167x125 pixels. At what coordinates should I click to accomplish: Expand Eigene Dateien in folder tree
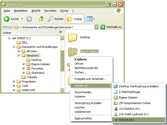tap(24, 64)
